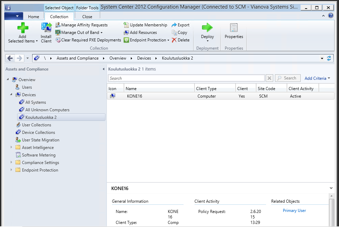Open the blue application menu button

[14, 16]
